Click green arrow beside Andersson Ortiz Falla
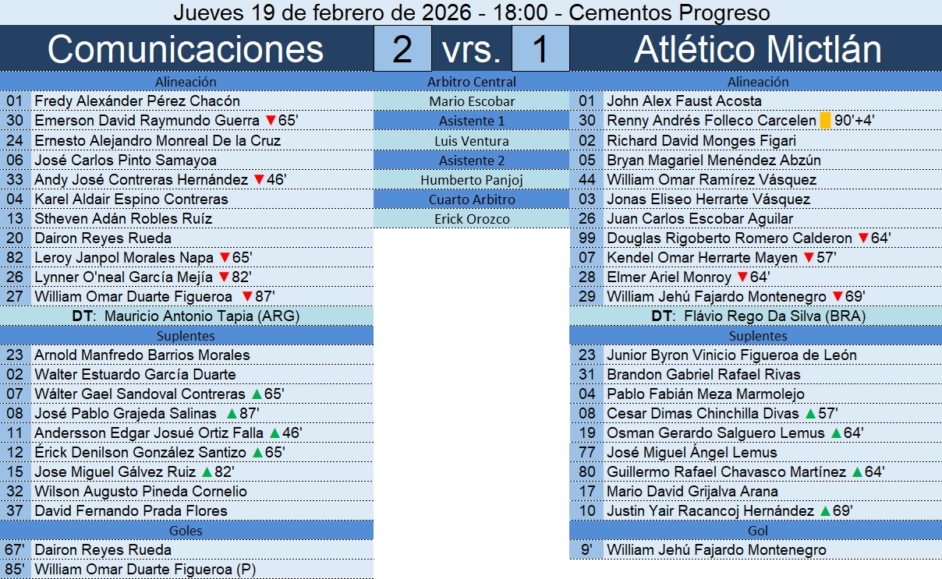The height and width of the screenshot is (579, 942). [x=274, y=433]
